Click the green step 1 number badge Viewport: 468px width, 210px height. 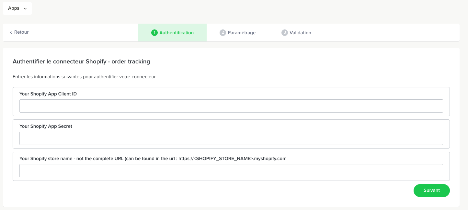pyautogui.click(x=154, y=33)
